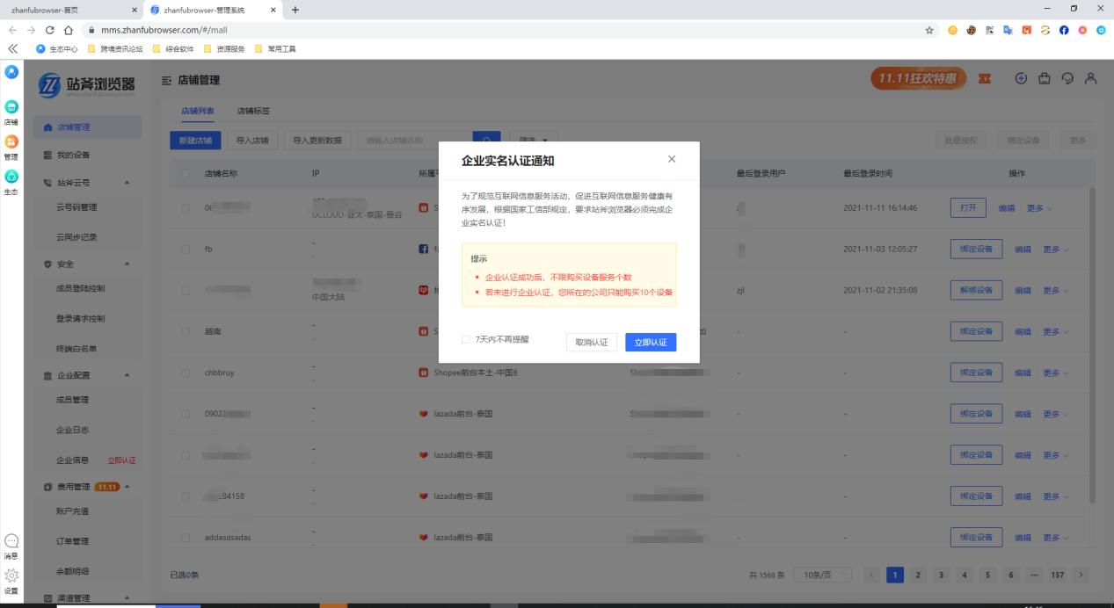The image size is (1114, 608).
Task: Click the QR code extension icon
Action: (990, 29)
